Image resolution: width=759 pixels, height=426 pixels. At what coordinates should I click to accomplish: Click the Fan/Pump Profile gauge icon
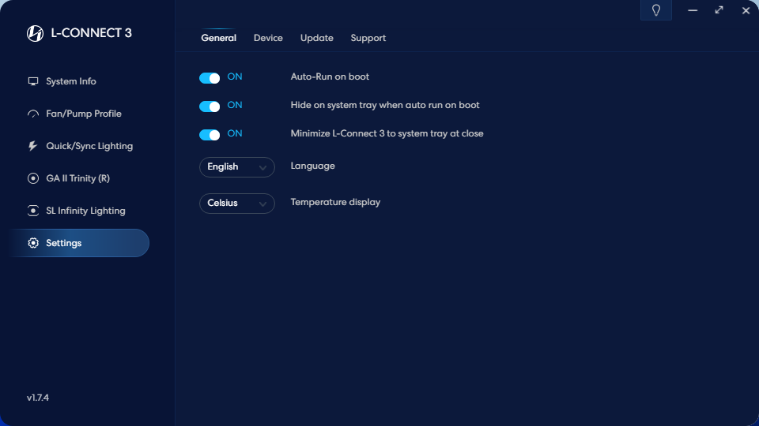click(33, 114)
